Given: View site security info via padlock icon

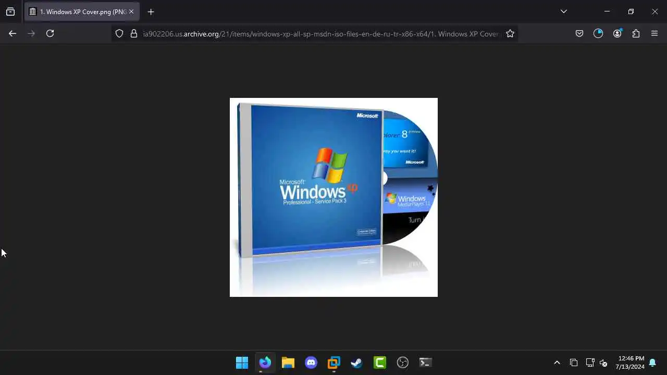Looking at the screenshot, I should point(134,33).
